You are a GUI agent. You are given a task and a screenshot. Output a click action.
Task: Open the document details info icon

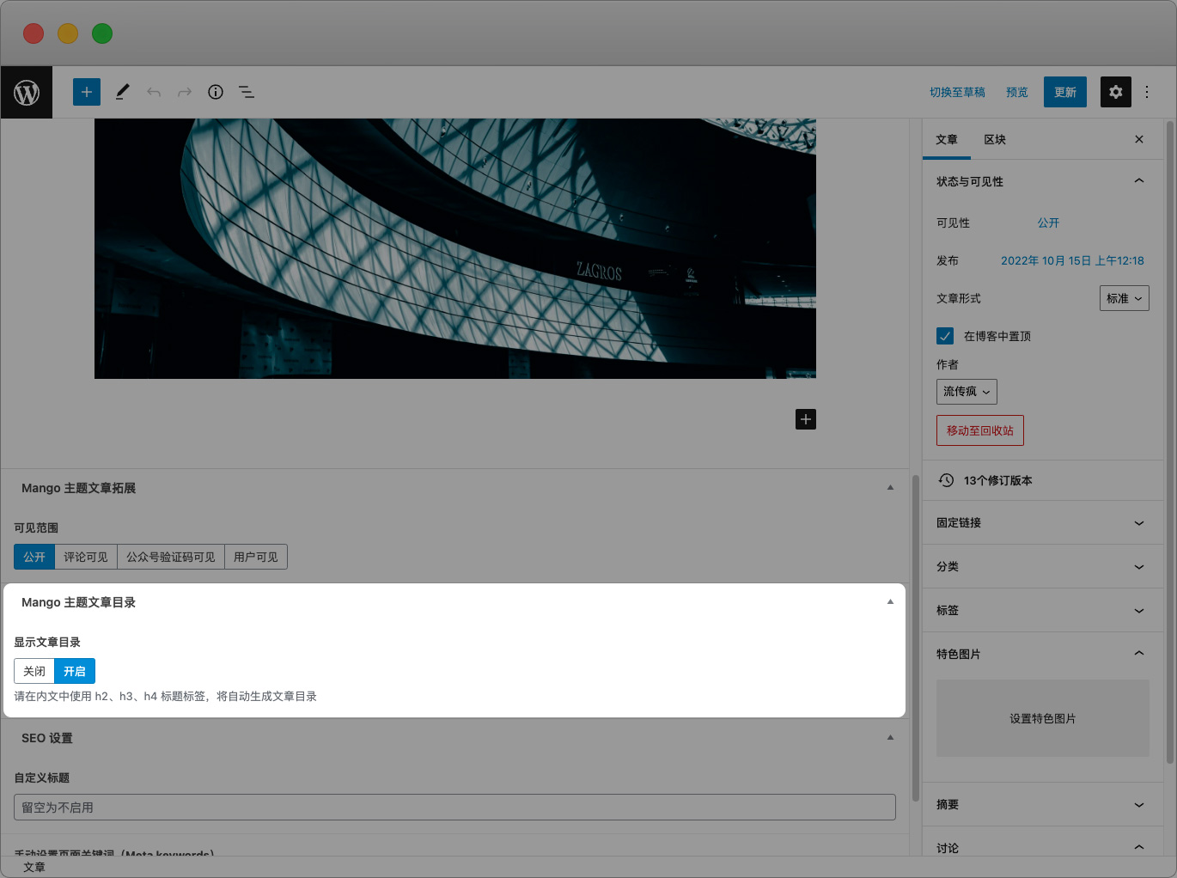click(216, 92)
